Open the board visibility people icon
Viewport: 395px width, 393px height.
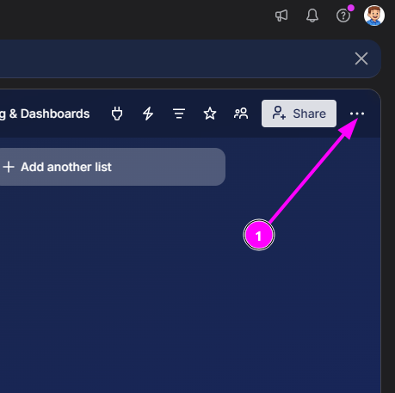[x=241, y=114]
